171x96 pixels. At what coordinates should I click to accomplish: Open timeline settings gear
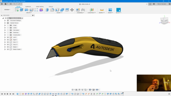[169, 94]
